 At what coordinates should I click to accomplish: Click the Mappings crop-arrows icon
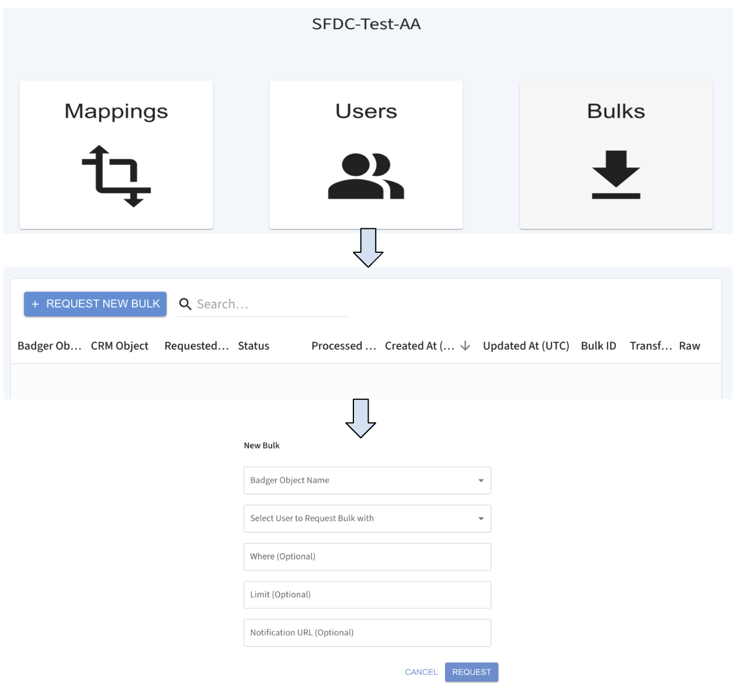click(x=116, y=176)
